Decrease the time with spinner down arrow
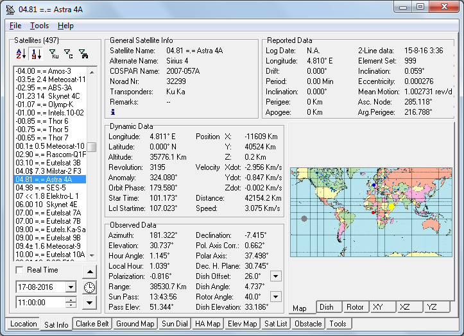The height and width of the screenshot is (336, 464). click(x=71, y=305)
